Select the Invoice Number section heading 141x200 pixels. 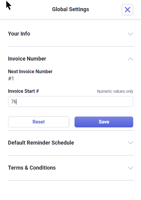[27, 59]
